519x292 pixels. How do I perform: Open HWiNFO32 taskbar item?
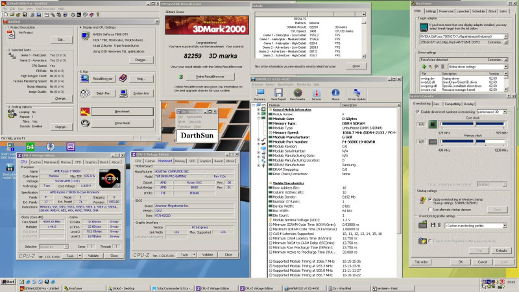304,288
